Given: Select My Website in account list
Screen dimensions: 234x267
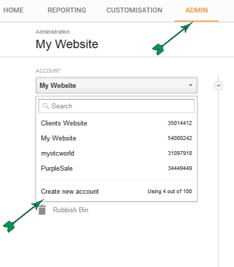Looking at the screenshot, I should point(116,138).
